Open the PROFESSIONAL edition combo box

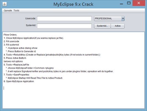[109, 19]
